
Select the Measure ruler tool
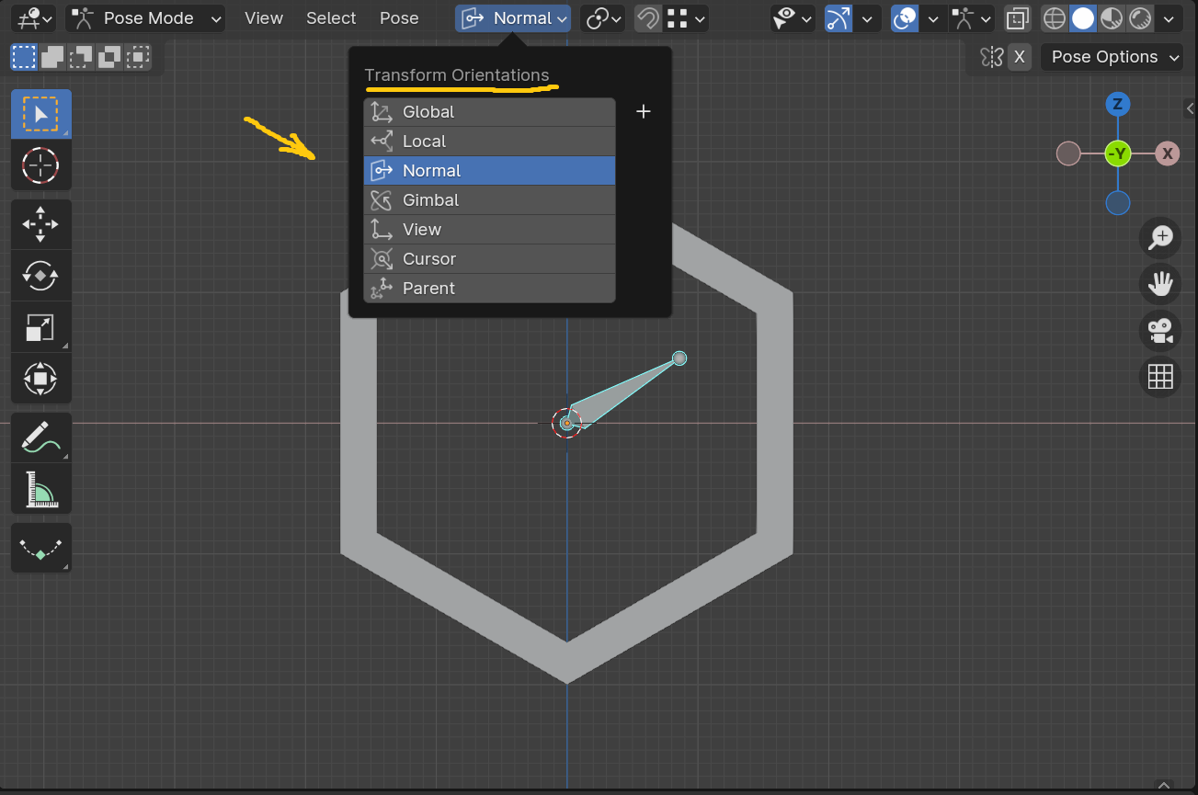(x=40, y=489)
